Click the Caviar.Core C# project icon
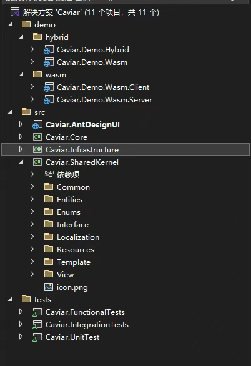This screenshot has width=251, height=366. click(x=37, y=137)
